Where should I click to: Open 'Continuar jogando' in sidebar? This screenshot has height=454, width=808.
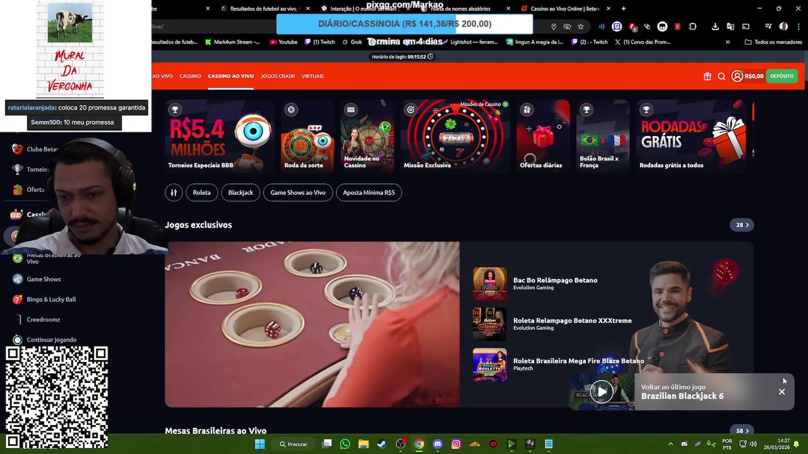[51, 339]
